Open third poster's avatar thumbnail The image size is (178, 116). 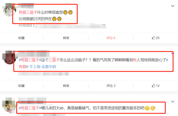point(9,105)
